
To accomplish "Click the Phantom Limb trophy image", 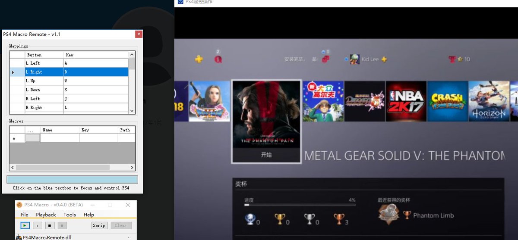I will pos(388,214).
